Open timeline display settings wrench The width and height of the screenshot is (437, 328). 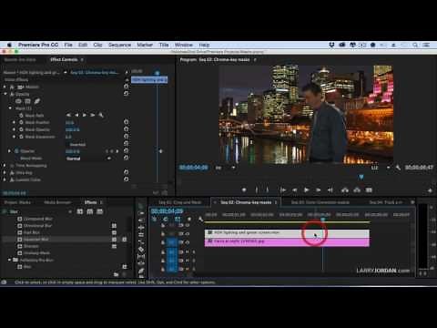coord(200,219)
